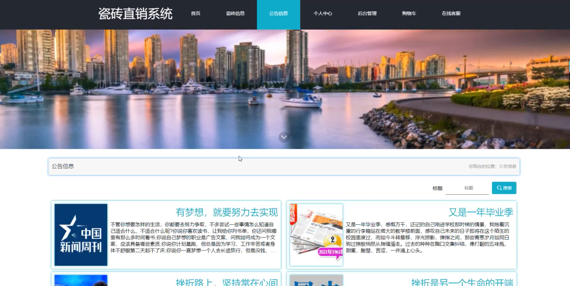Open the 瓷砖信息 menu item
Screen dimensions: 570x286
(235, 13)
